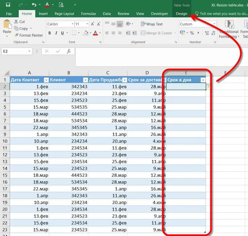
Task: Open the font size 11 dropdown
Action: click(x=87, y=24)
